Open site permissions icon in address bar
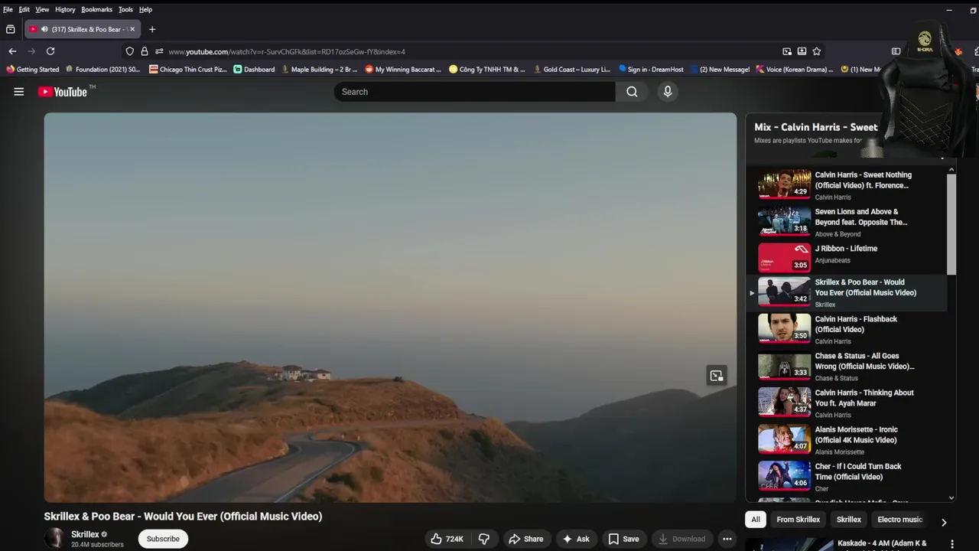 [158, 51]
